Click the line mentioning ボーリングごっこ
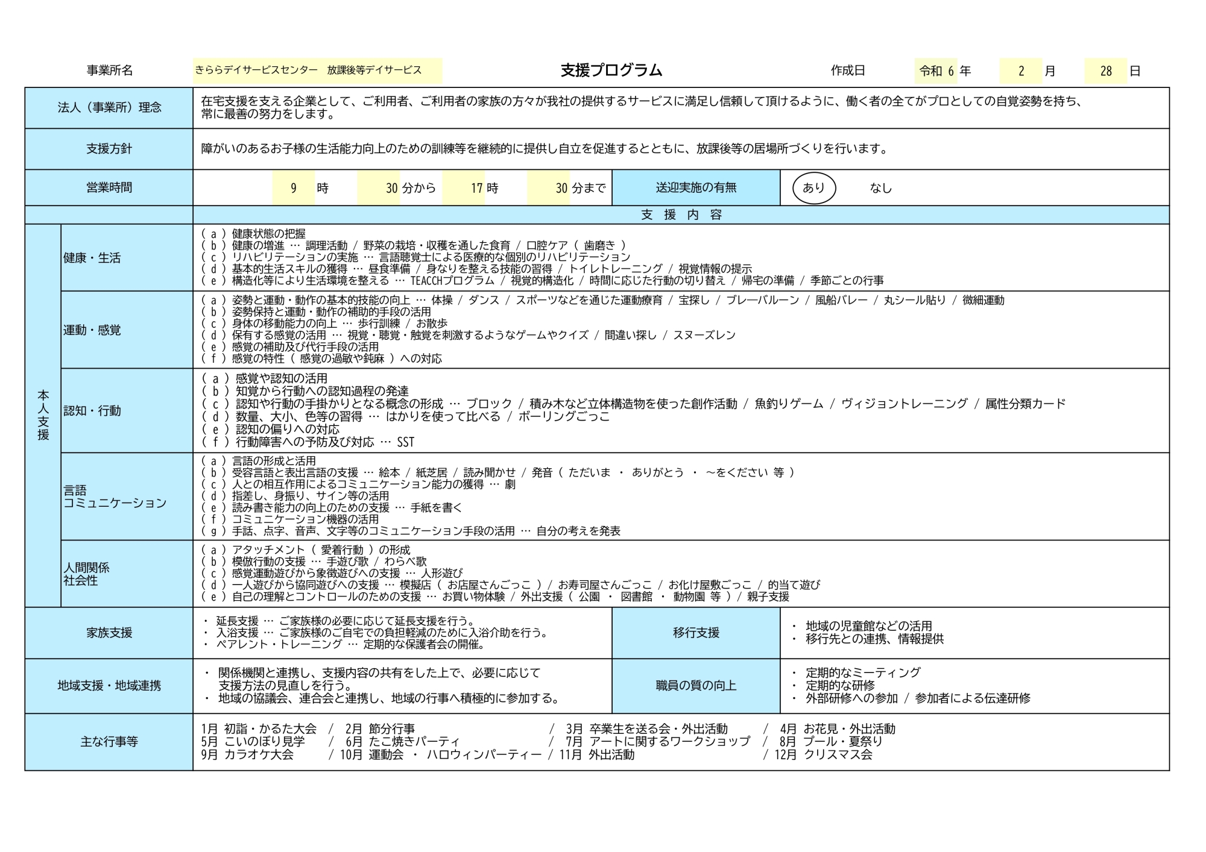Image resolution: width=1206 pixels, height=852 pixels. tap(405, 417)
